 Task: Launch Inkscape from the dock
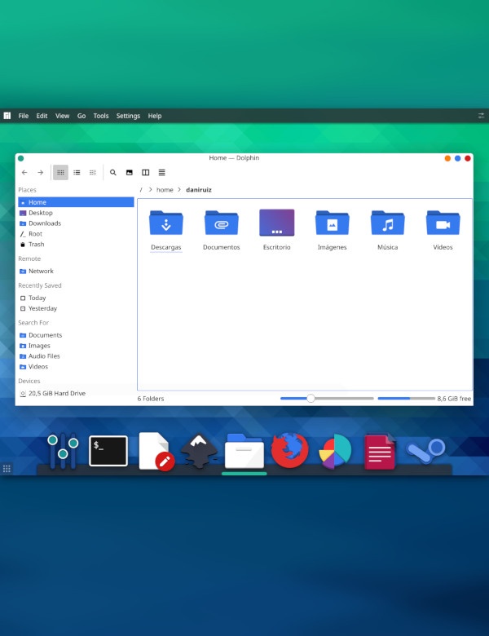point(199,452)
